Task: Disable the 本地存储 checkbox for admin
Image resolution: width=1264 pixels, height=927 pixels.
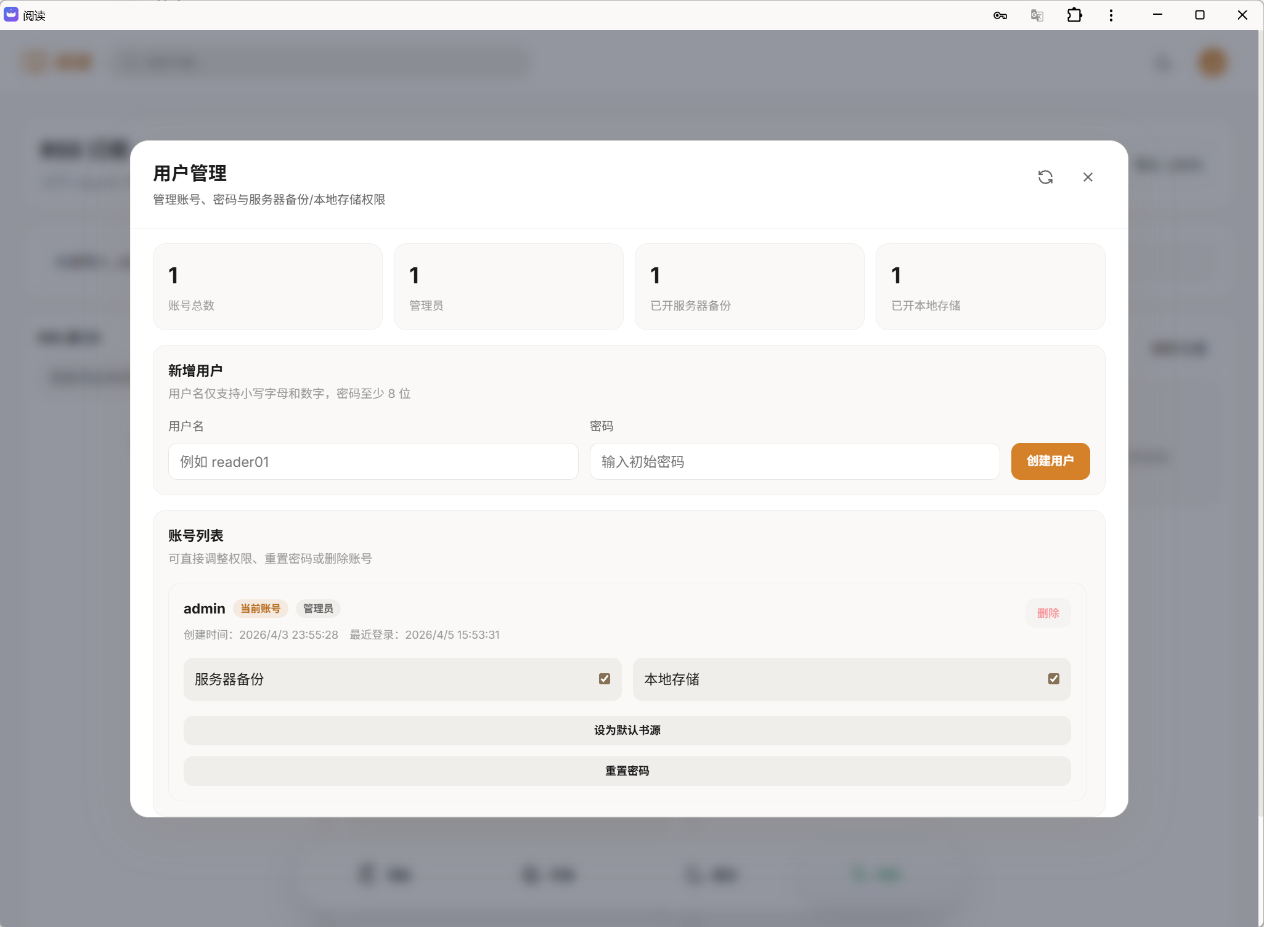Action: point(1054,678)
